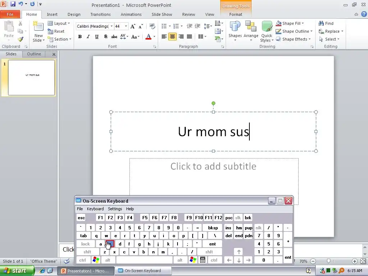Open the Settings menu in On-Screen Keyboard
Viewport: 368px width, 276px height.
click(x=115, y=209)
